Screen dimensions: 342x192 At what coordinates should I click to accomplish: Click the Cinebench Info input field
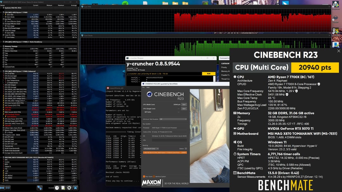click(x=169, y=140)
